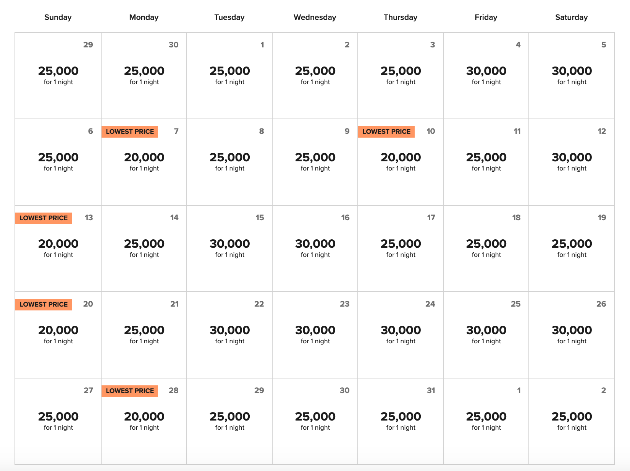The width and height of the screenshot is (630, 471).
Task: Choose Monday the 28th lowest price night
Action: [x=144, y=421]
